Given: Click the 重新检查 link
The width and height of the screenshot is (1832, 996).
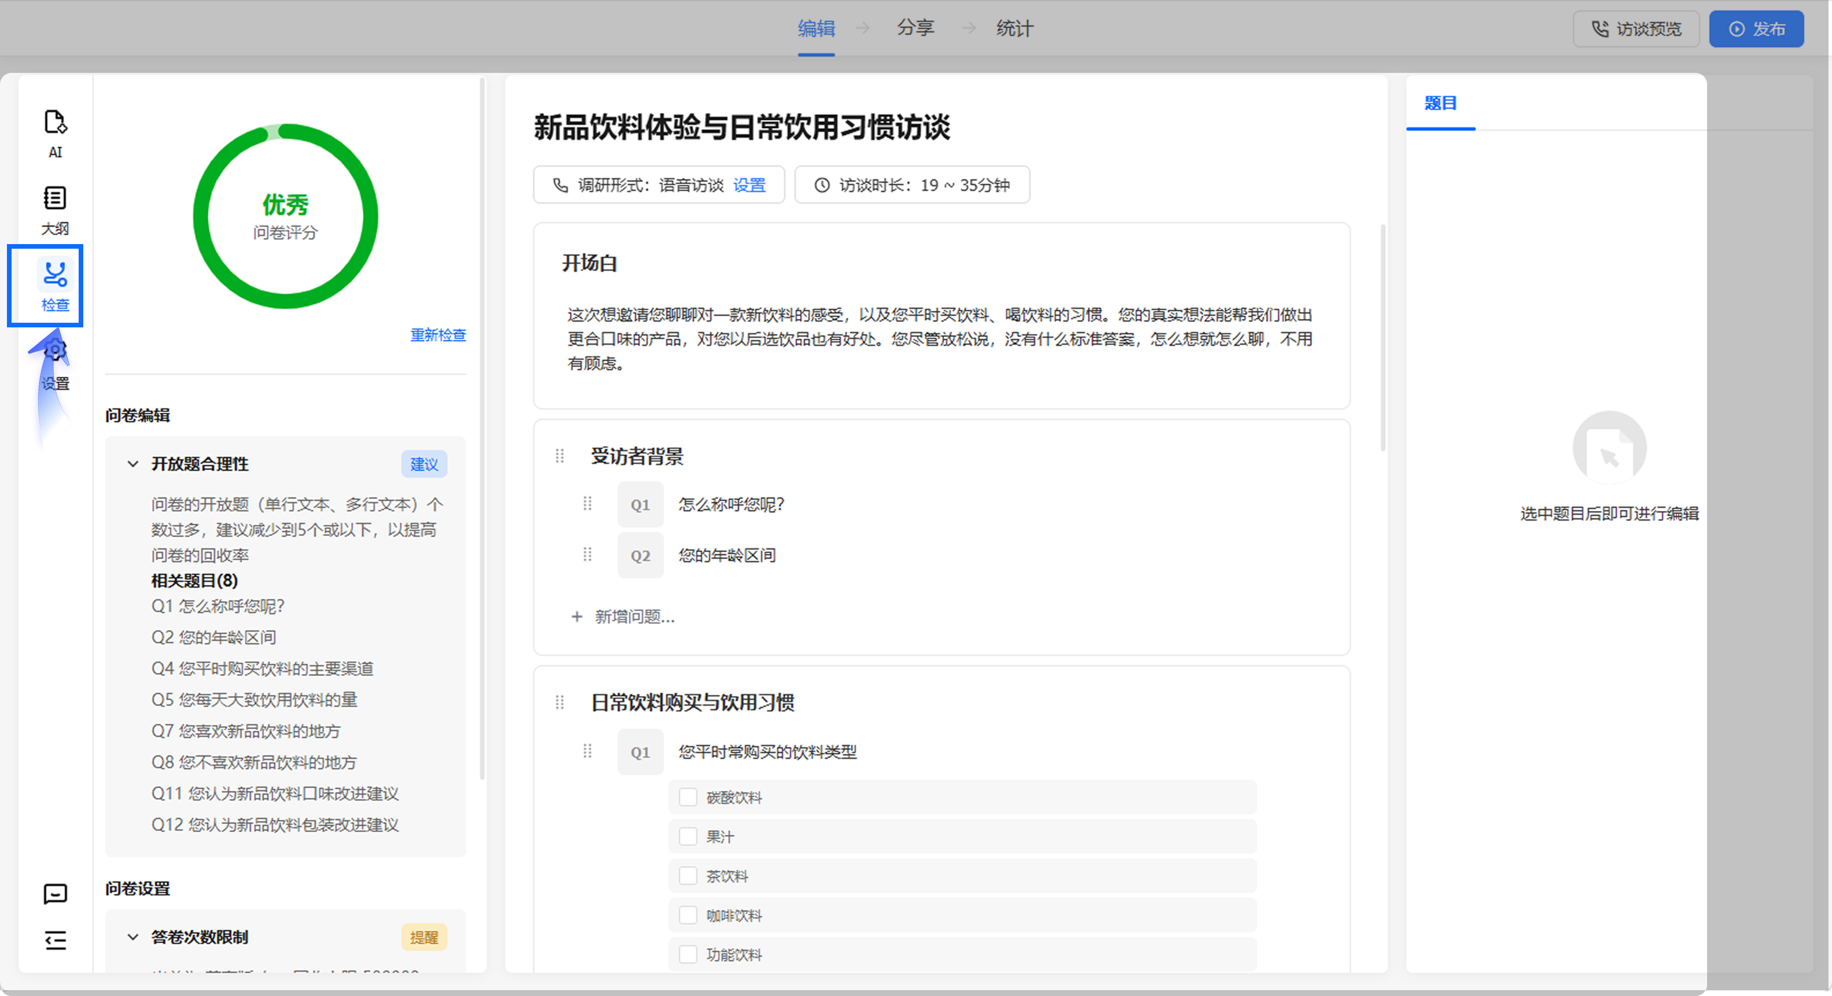Looking at the screenshot, I should 438,335.
